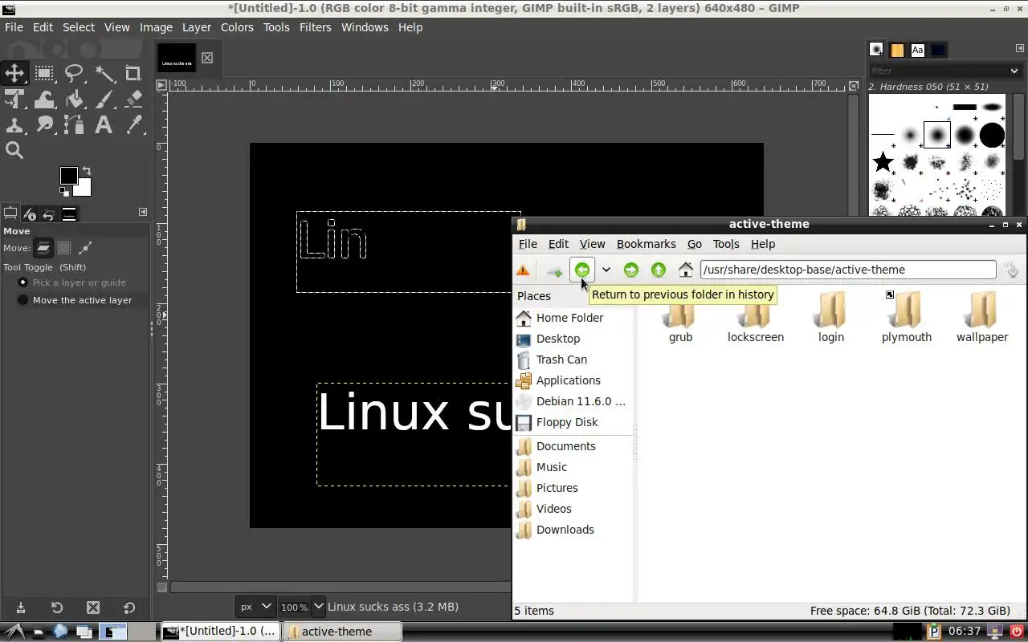Open the brushes dock configuration menu arrow
This screenshot has width=1028, height=642.
pyautogui.click(x=1021, y=48)
